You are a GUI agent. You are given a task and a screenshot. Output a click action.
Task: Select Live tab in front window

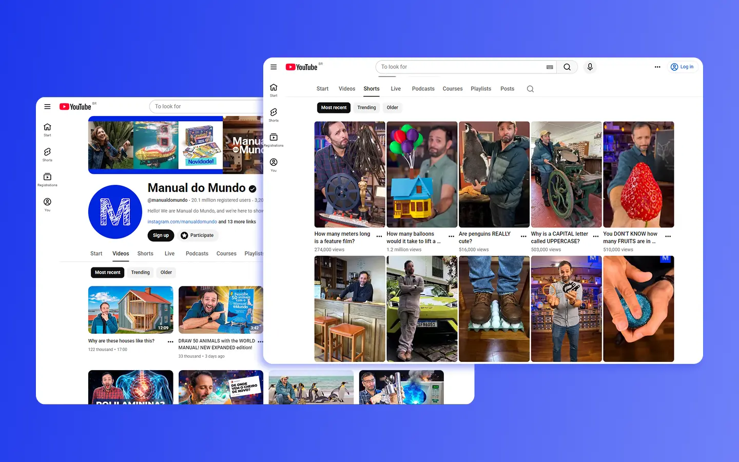click(x=396, y=89)
